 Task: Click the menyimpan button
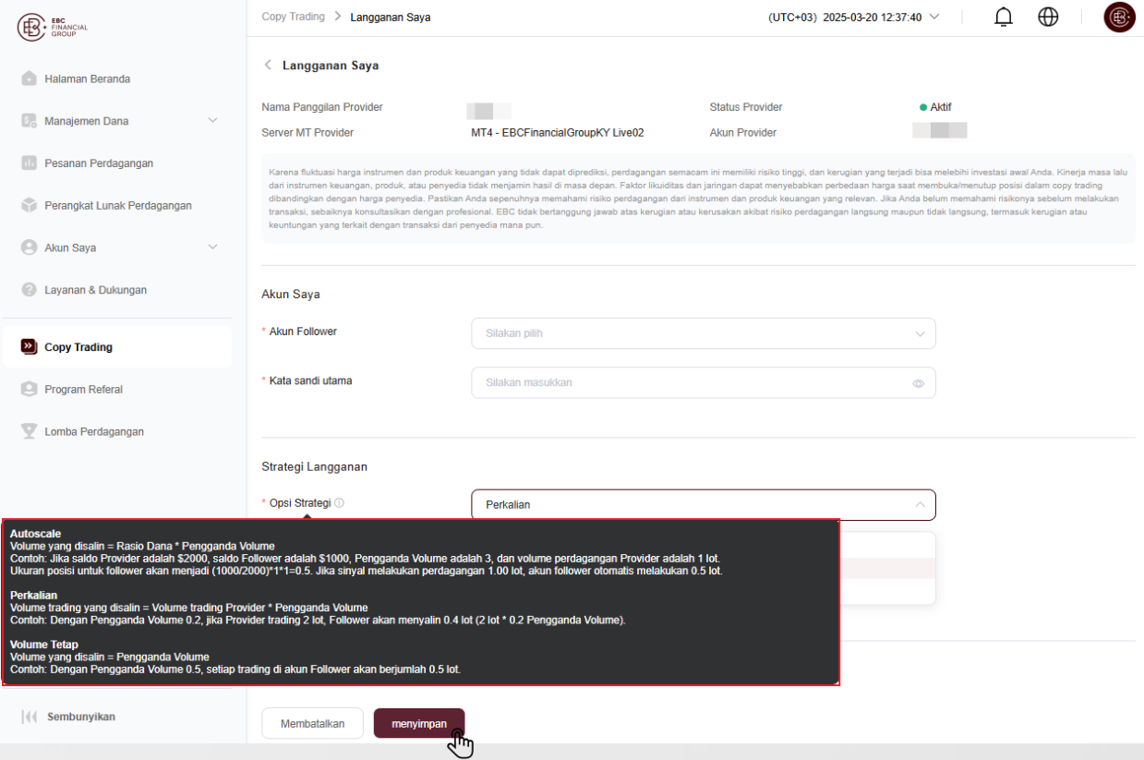(x=419, y=723)
